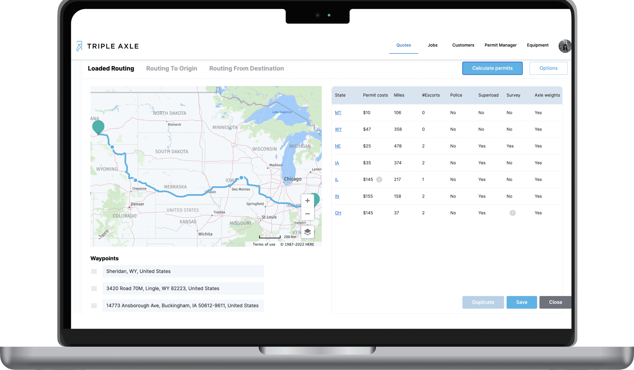Open the map layers icon
The image size is (634, 370).
[307, 232]
